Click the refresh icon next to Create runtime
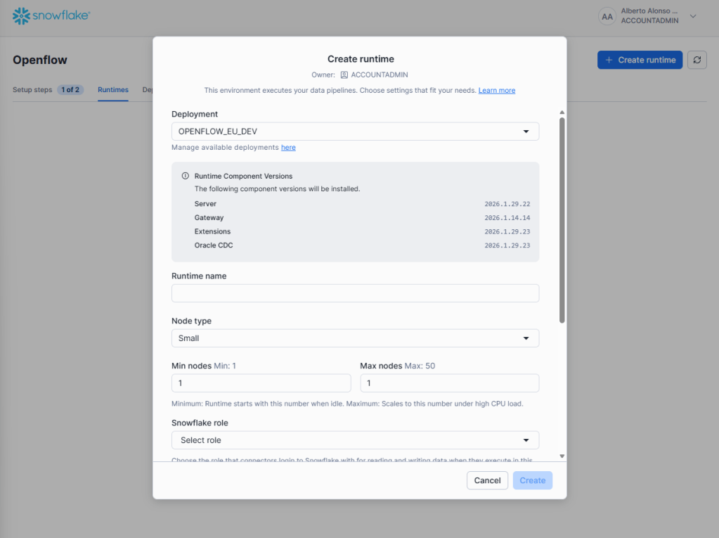The height and width of the screenshot is (538, 719). coord(697,60)
